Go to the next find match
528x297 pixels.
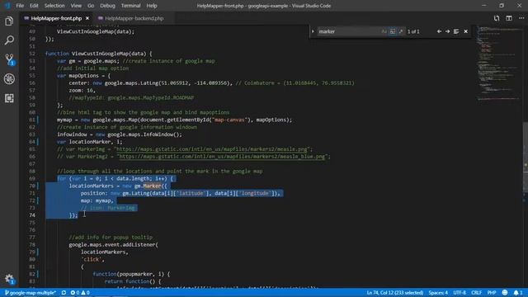pyautogui.click(x=447, y=31)
